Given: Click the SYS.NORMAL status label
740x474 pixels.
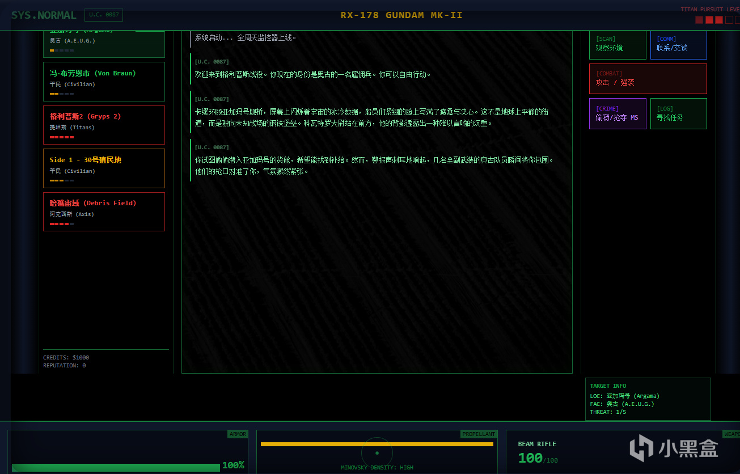Looking at the screenshot, I should coord(44,15).
